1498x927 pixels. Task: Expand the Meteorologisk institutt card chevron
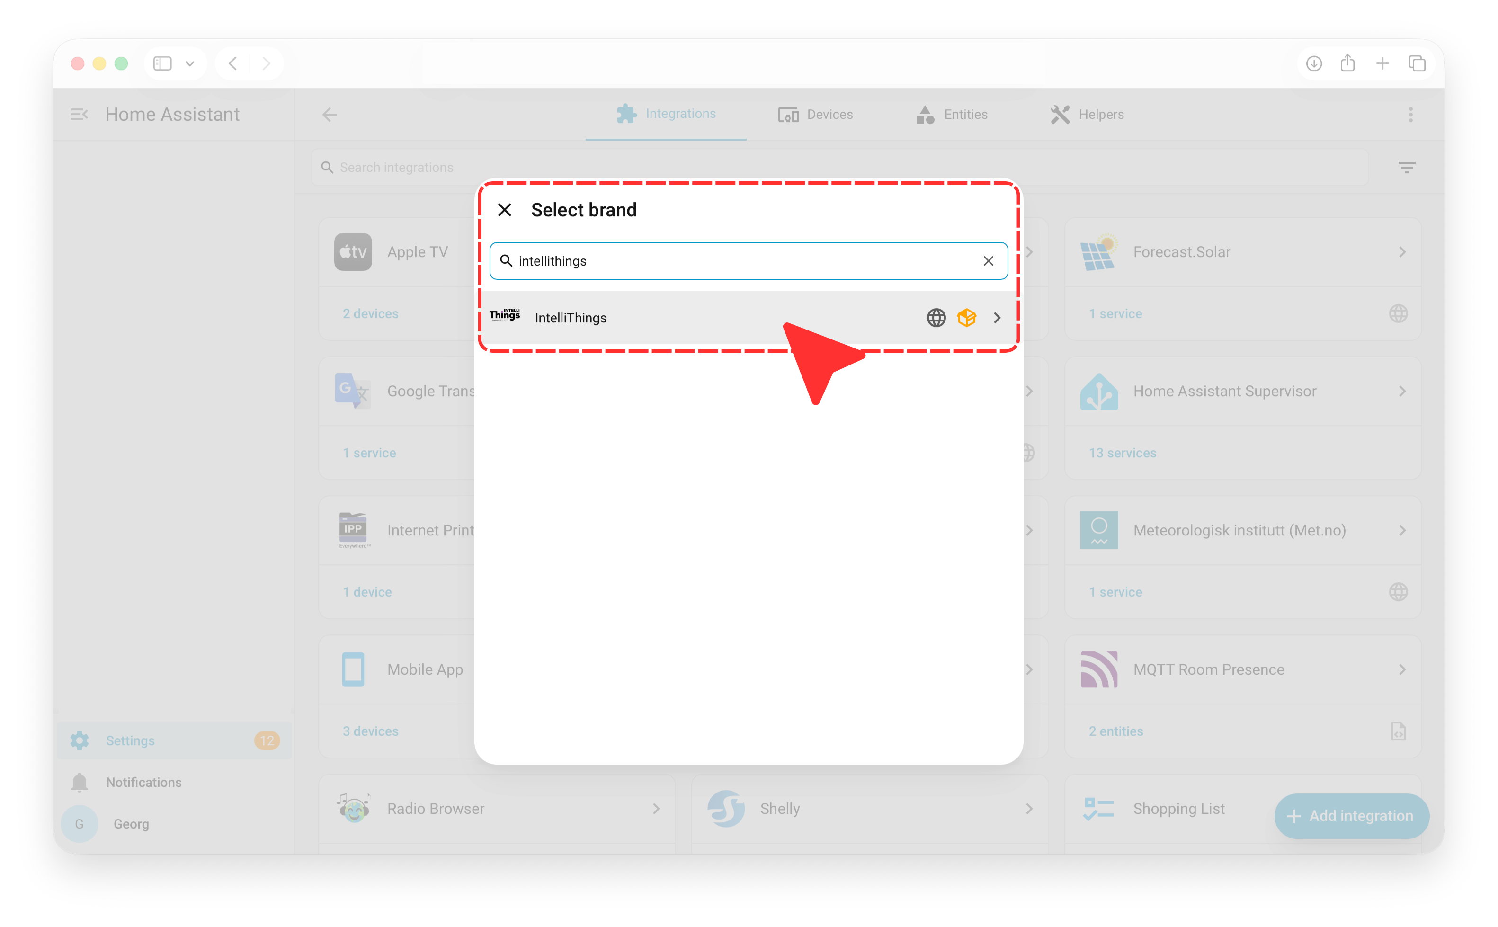pos(1402,530)
